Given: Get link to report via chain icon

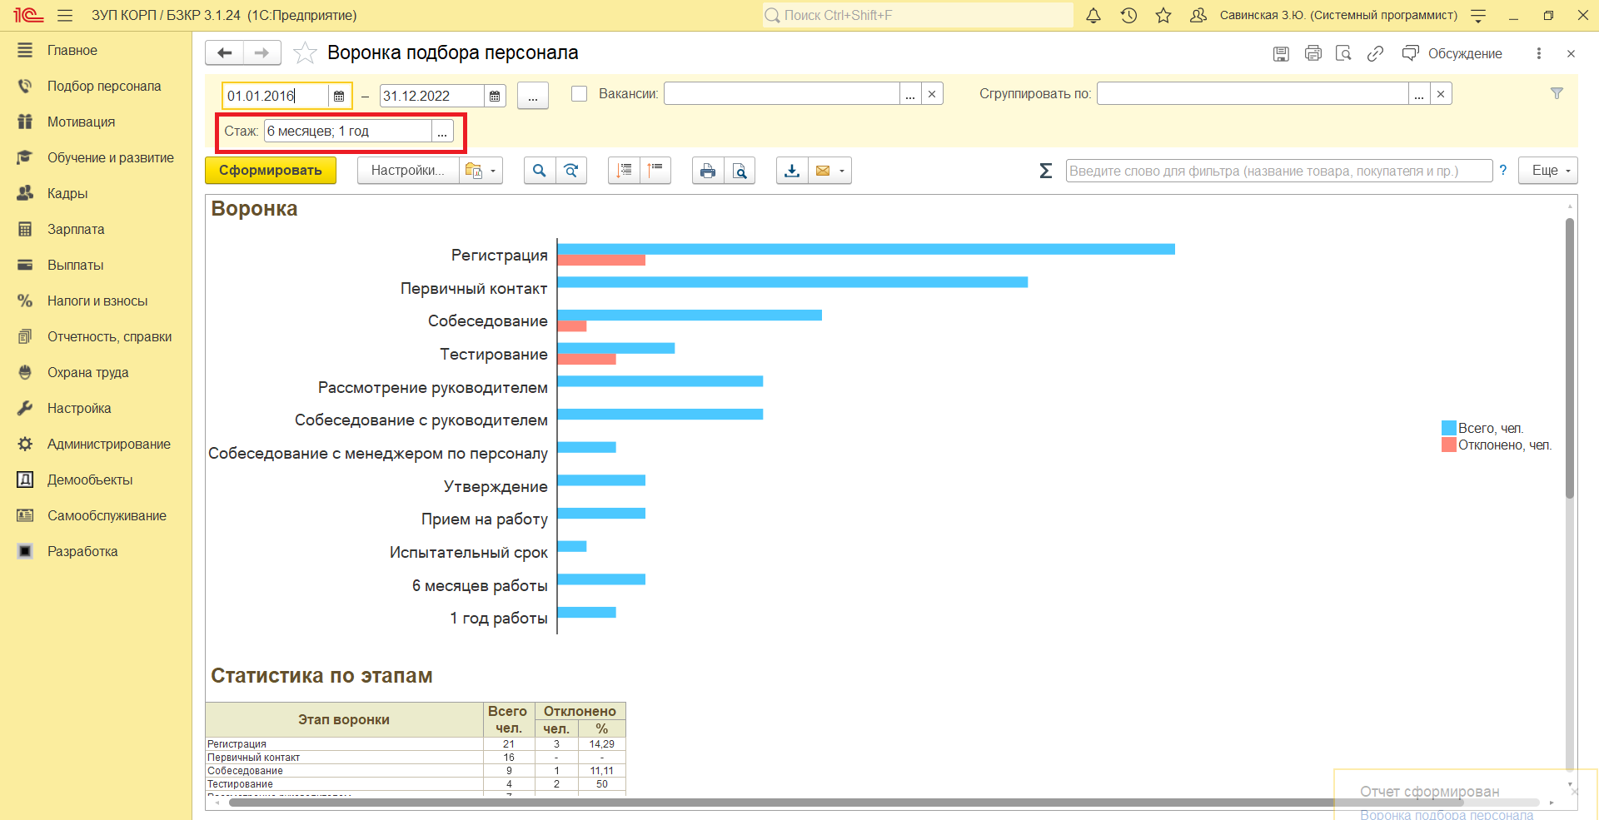Looking at the screenshot, I should tap(1375, 53).
